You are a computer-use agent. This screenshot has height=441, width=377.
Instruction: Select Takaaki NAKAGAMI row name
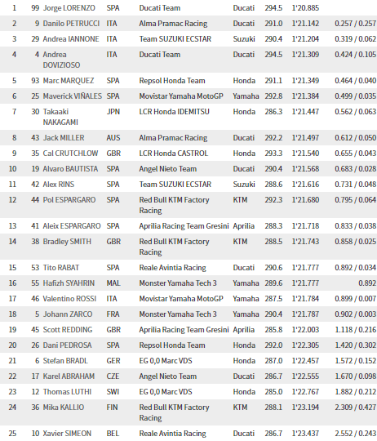click(x=60, y=117)
